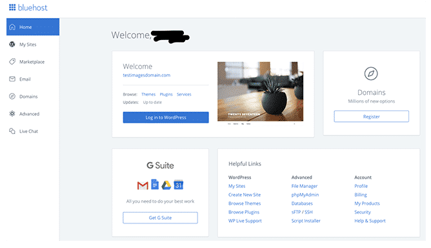This screenshot has width=431, height=248.
Task: Click the Google Calendar icon
Action: click(178, 185)
